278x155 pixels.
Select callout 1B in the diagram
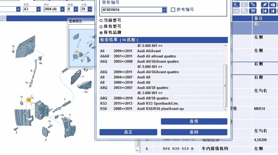point(62,115)
